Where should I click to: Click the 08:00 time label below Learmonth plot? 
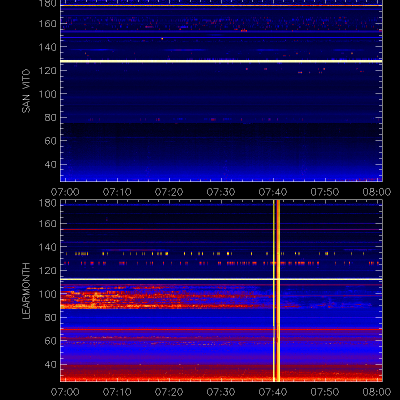377,392
